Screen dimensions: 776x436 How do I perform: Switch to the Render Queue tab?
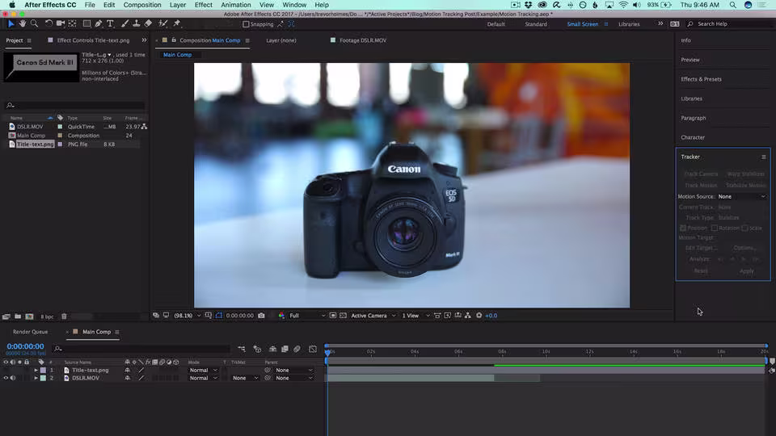pos(30,332)
